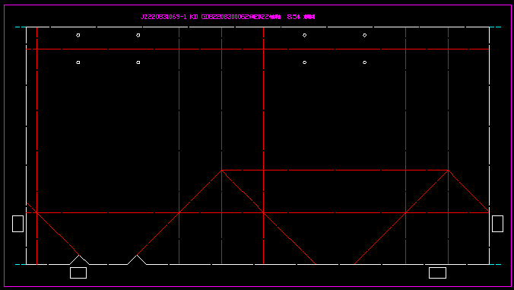Pick the third circle from left, lower row
Viewport: 514px width, 290px height.
[305, 62]
